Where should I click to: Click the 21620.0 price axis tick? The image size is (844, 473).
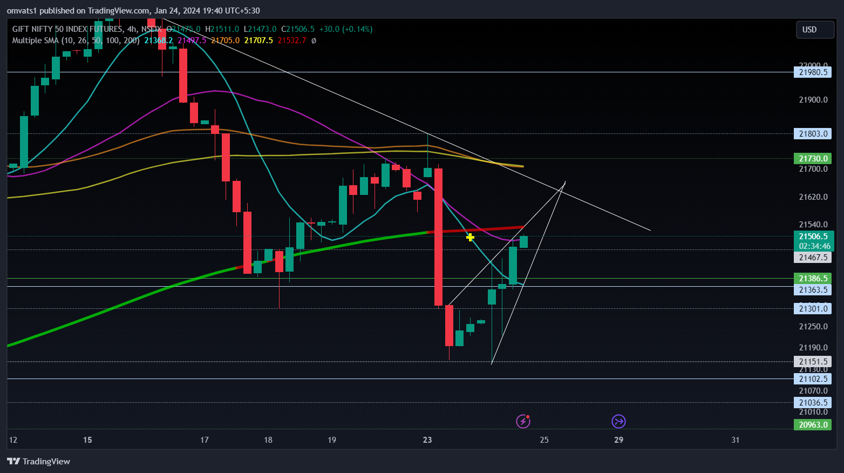(x=813, y=197)
